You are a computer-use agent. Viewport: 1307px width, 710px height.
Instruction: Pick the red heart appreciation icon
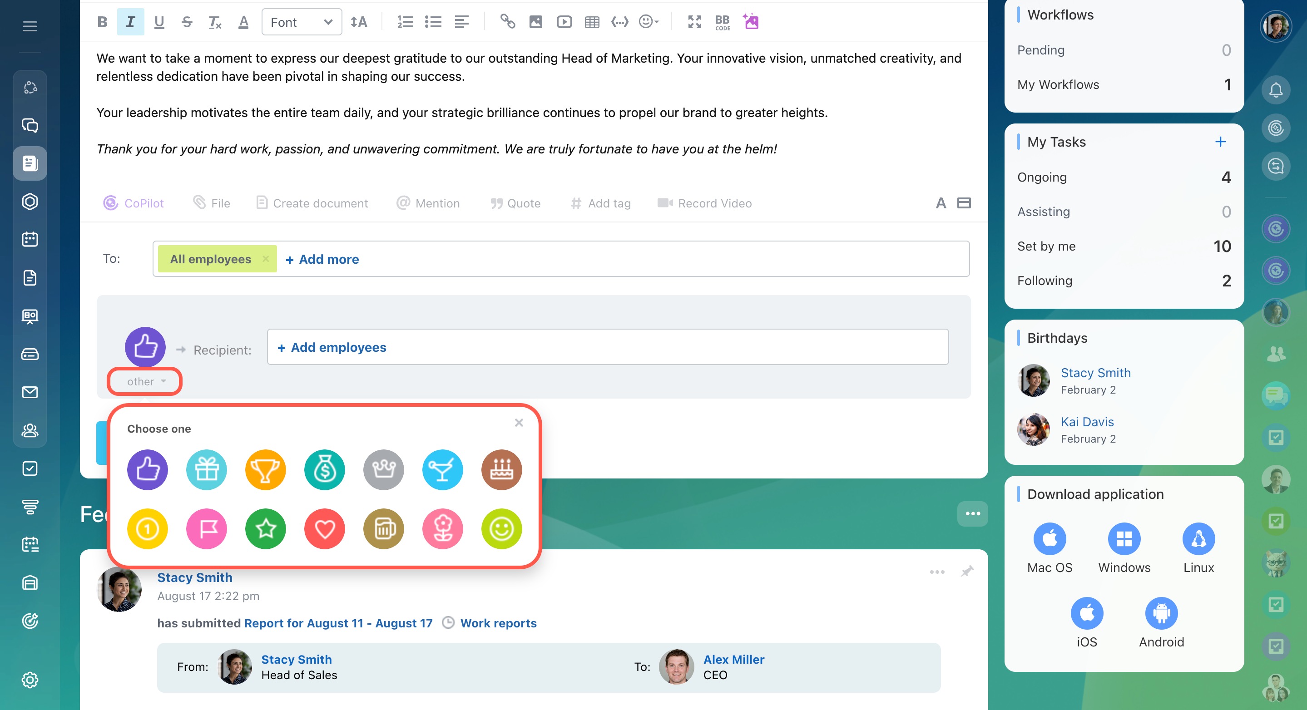pos(325,529)
